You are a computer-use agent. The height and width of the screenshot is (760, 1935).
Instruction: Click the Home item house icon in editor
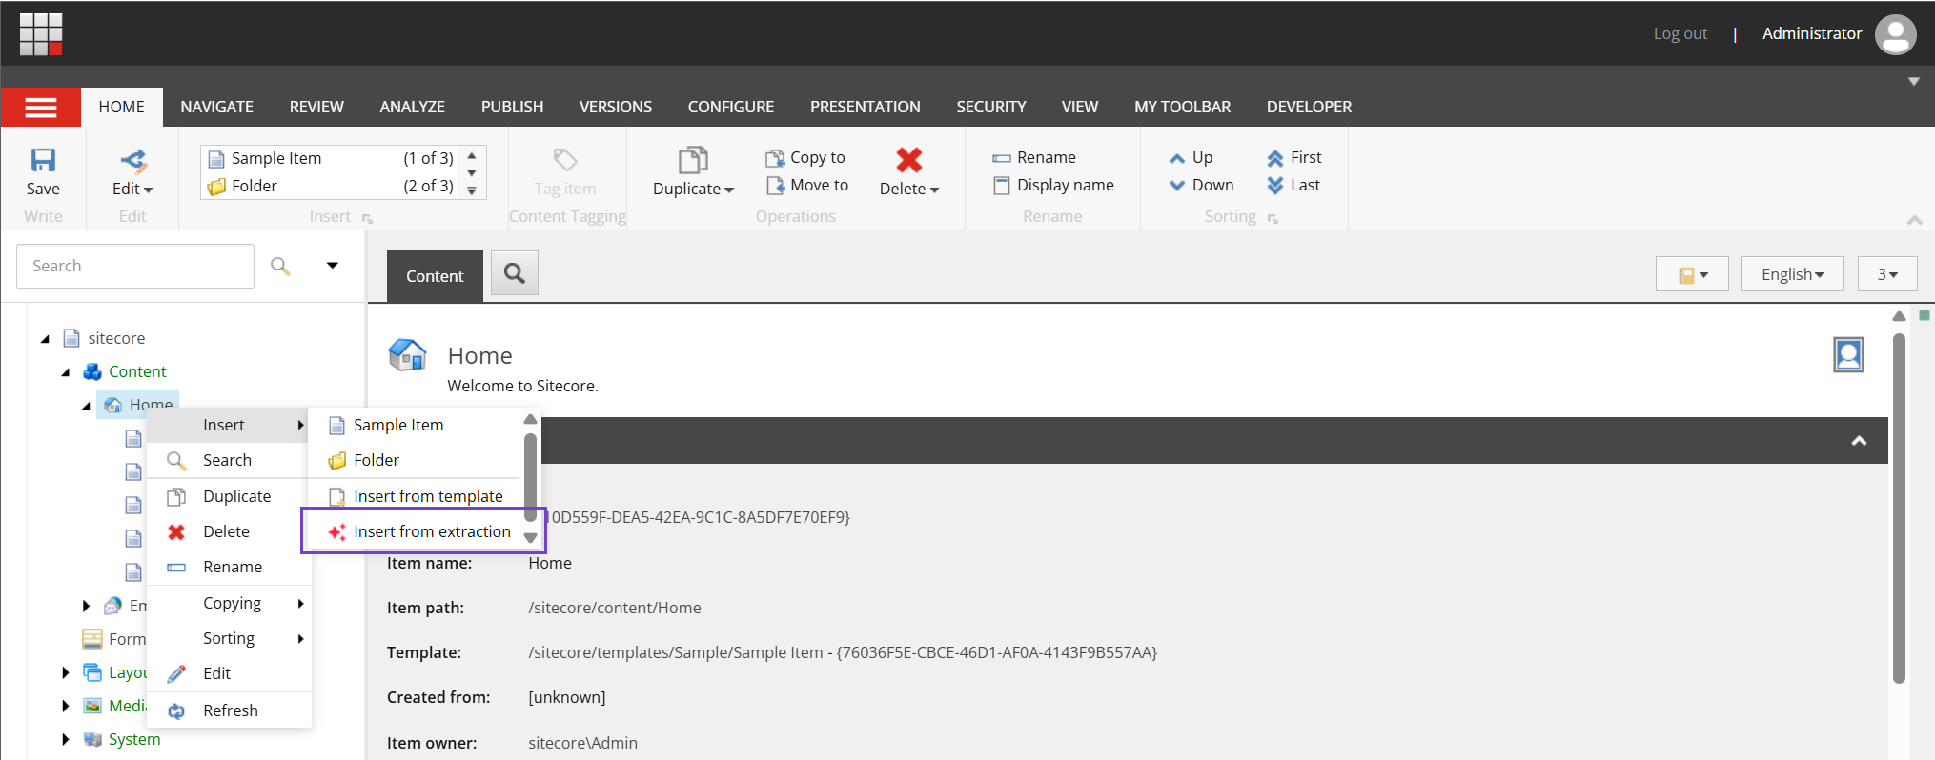tap(408, 354)
